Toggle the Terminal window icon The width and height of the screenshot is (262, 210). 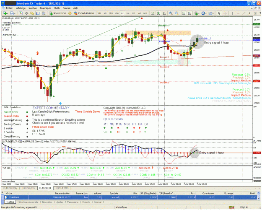38,13
